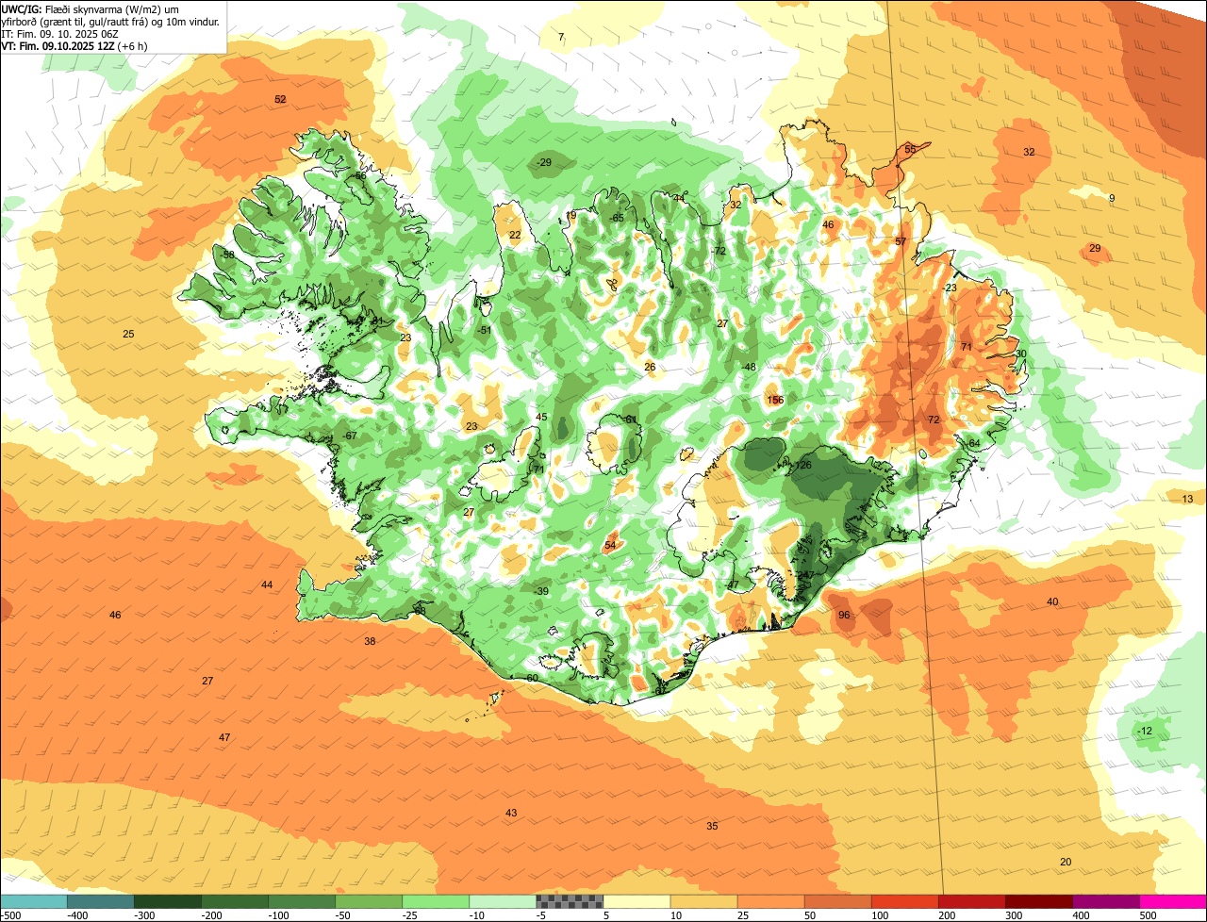1207x922 pixels.
Task: Click the map value 72 in the east
Action: tap(934, 420)
